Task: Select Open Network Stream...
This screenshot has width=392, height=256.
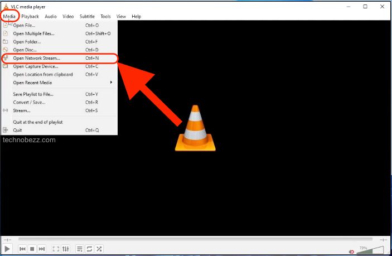Action: [x=59, y=58]
